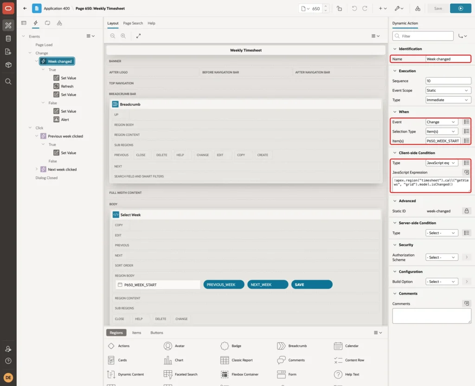Click the sidebar search magnifier icon

click(8, 82)
